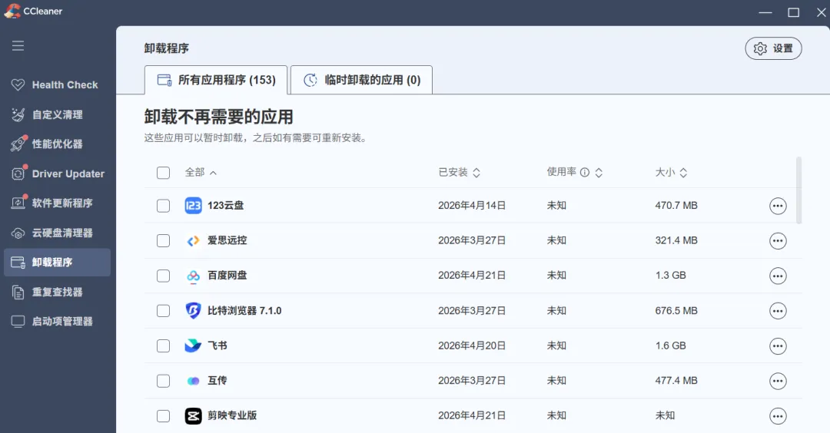Click the 比特浏览器 7.1.0 app name
The width and height of the screenshot is (830, 433).
coord(244,311)
